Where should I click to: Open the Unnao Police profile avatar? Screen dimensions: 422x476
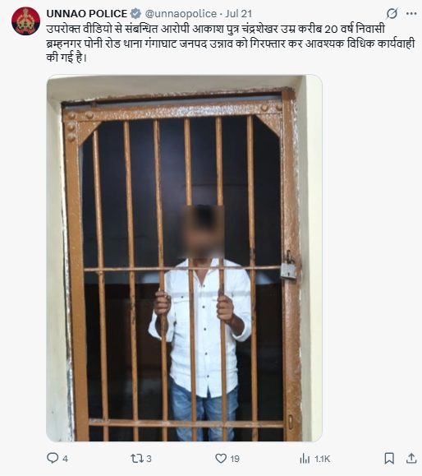(x=25, y=21)
